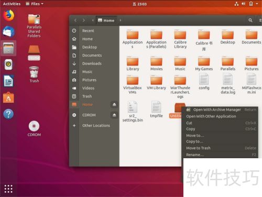
Task: Open Desktop in sidebar
Action: [x=94, y=47]
